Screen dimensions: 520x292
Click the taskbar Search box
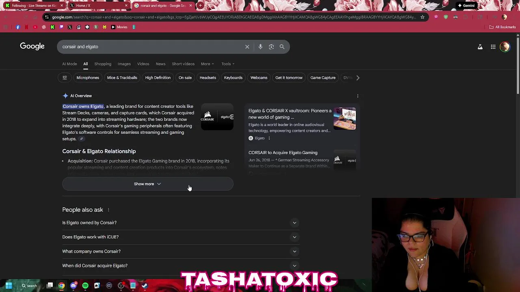coord(29,286)
